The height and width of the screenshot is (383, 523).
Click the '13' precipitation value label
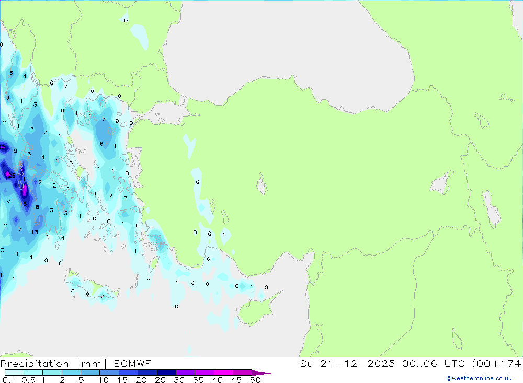point(35,233)
